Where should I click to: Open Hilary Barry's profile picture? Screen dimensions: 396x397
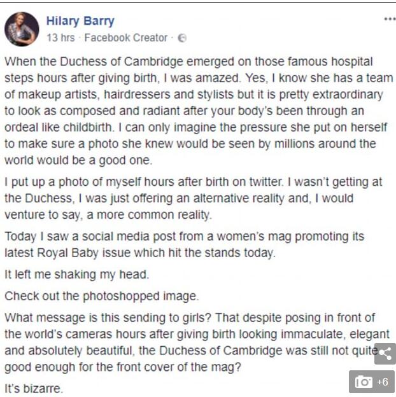pyautogui.click(x=21, y=29)
